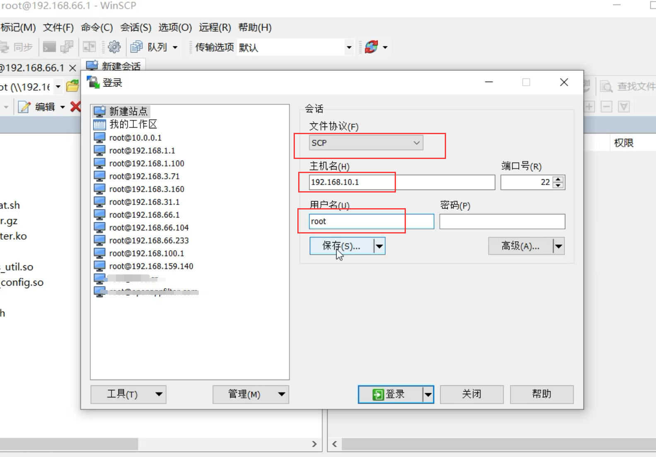Click the 登录 login button
The width and height of the screenshot is (656, 457).
tap(390, 394)
